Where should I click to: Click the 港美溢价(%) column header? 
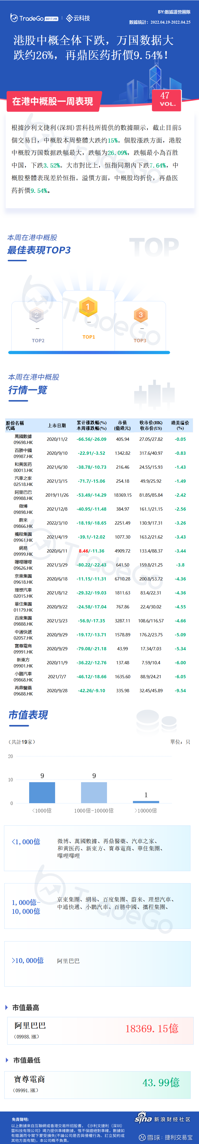(180, 425)
